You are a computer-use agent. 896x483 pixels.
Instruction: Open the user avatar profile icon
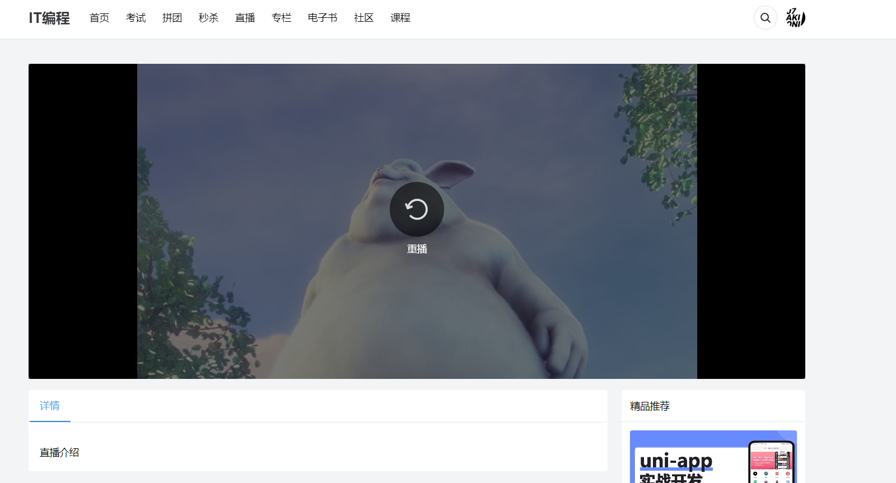pos(795,18)
